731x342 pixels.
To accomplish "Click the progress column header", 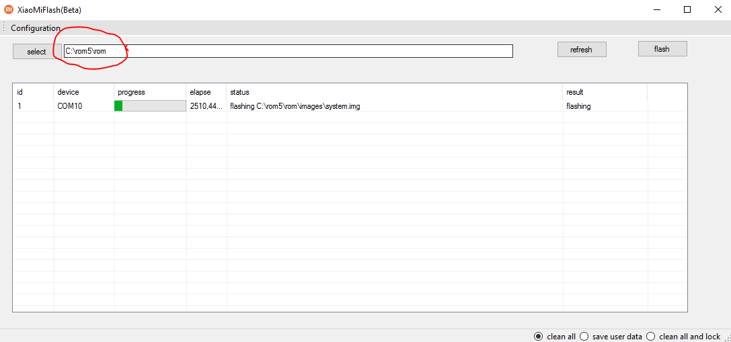I will pos(150,92).
